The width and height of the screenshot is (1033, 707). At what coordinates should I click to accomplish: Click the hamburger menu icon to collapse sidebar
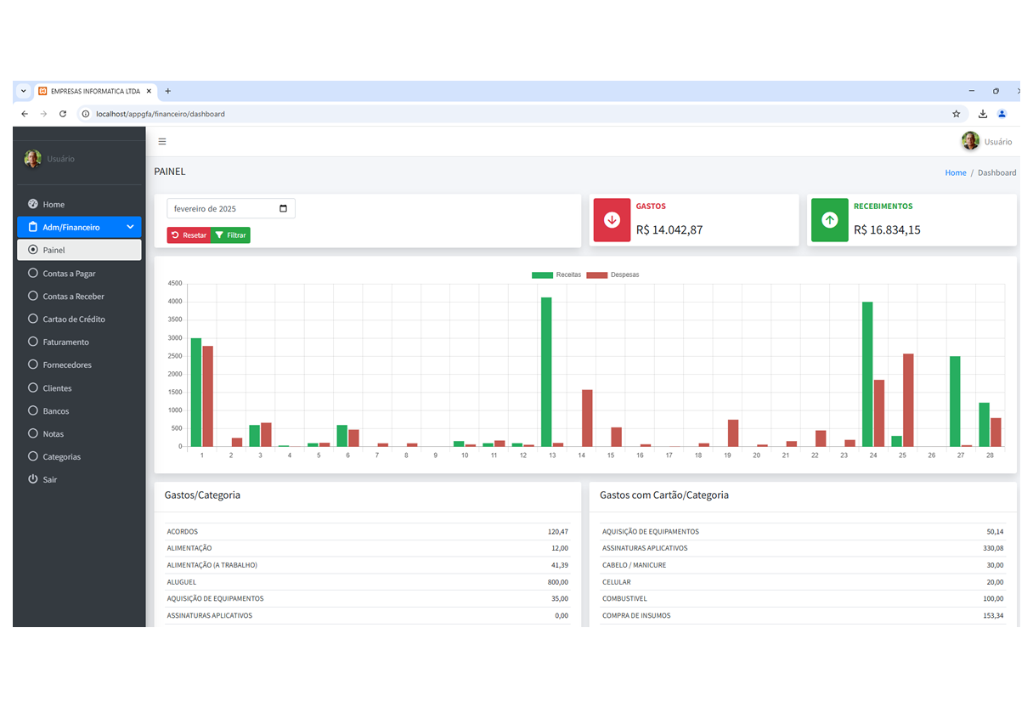(162, 142)
